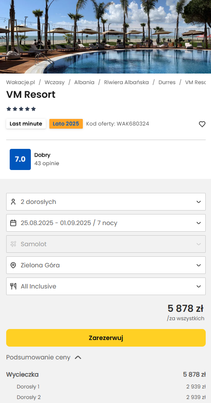Open the Zielona Góra departure city dropdown
Screen dimensions: 211x403
[106, 265]
